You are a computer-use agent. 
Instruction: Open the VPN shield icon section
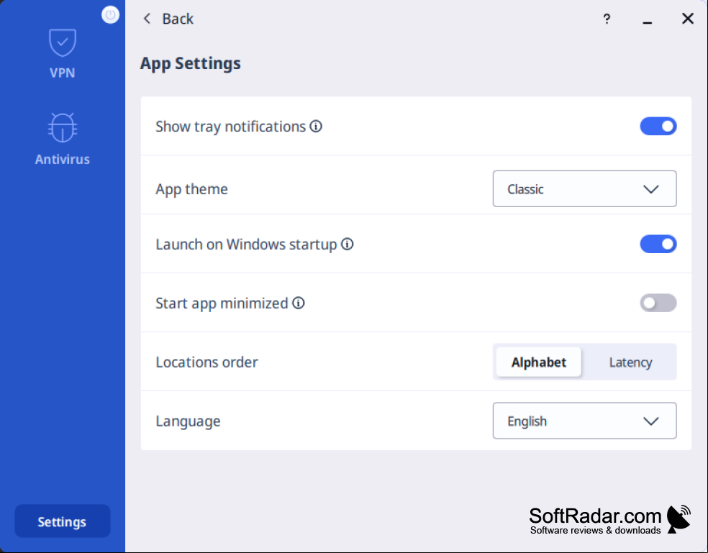(63, 43)
